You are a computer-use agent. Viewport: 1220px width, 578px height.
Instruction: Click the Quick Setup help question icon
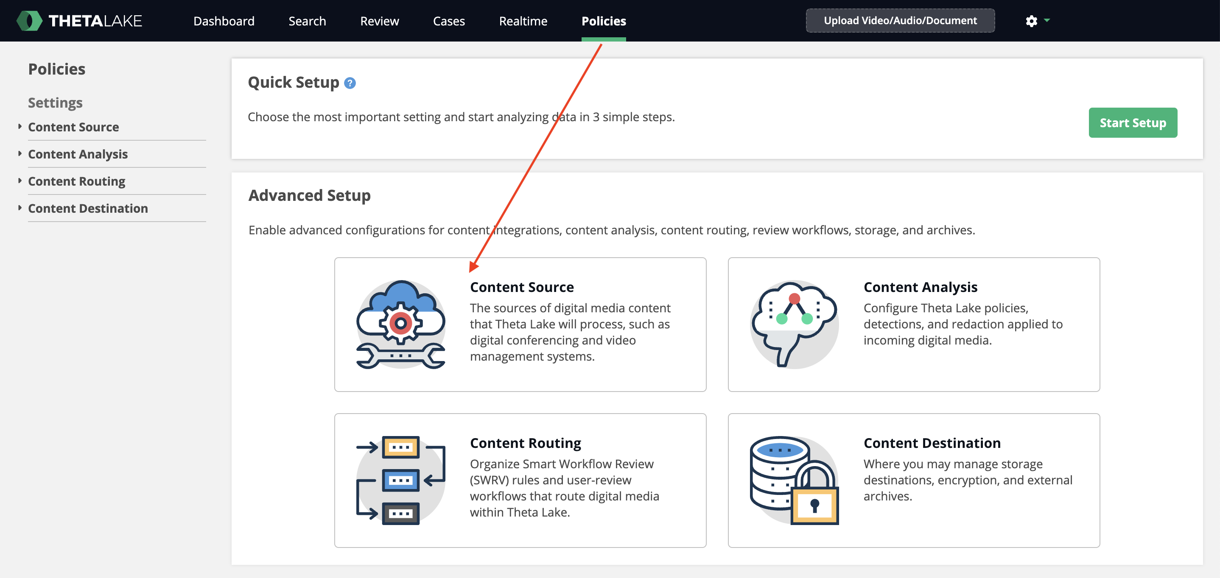[350, 83]
